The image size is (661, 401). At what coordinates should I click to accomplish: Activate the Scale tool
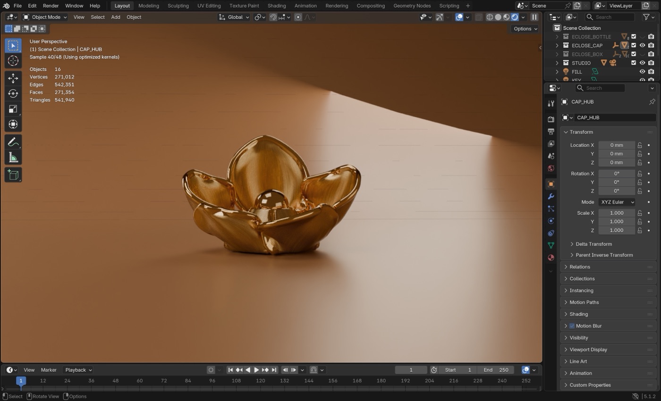(13, 109)
